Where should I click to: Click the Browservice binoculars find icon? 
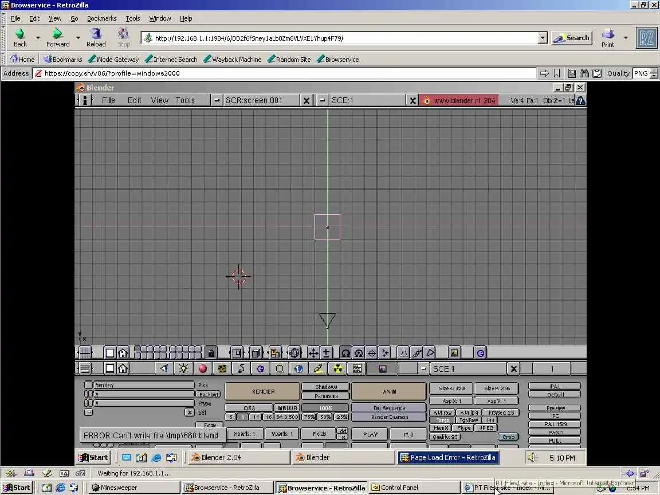click(584, 73)
